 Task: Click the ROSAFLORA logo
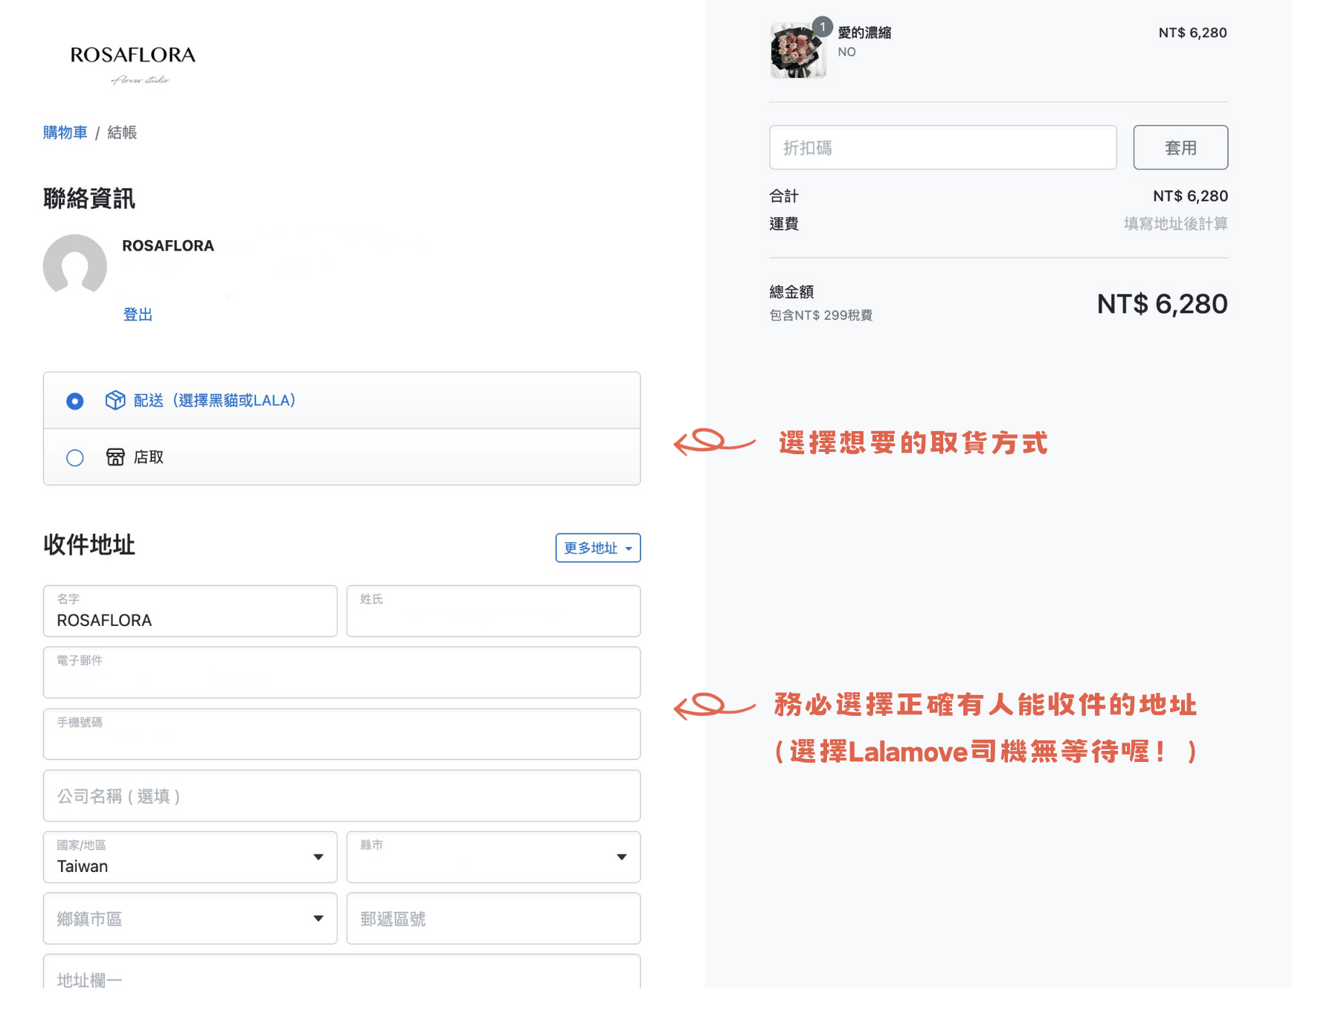132,63
